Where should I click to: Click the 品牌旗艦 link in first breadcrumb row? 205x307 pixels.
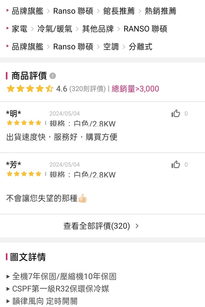pyautogui.click(x=27, y=11)
